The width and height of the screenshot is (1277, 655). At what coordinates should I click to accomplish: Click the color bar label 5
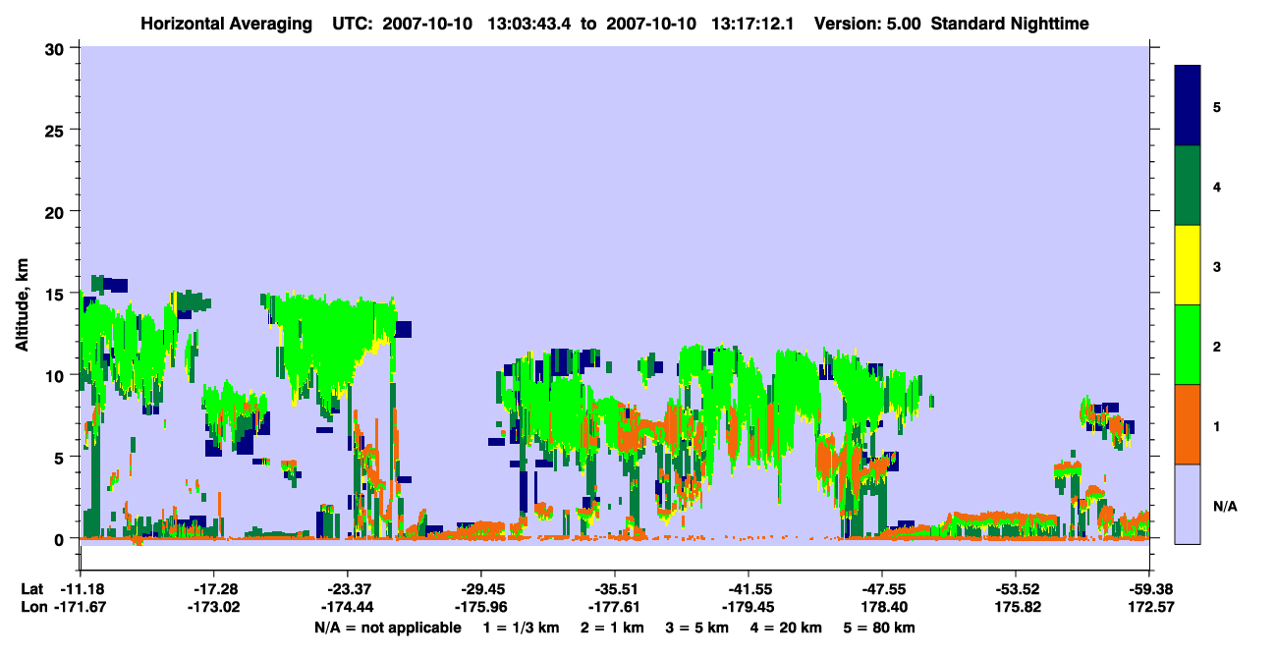(x=1216, y=106)
